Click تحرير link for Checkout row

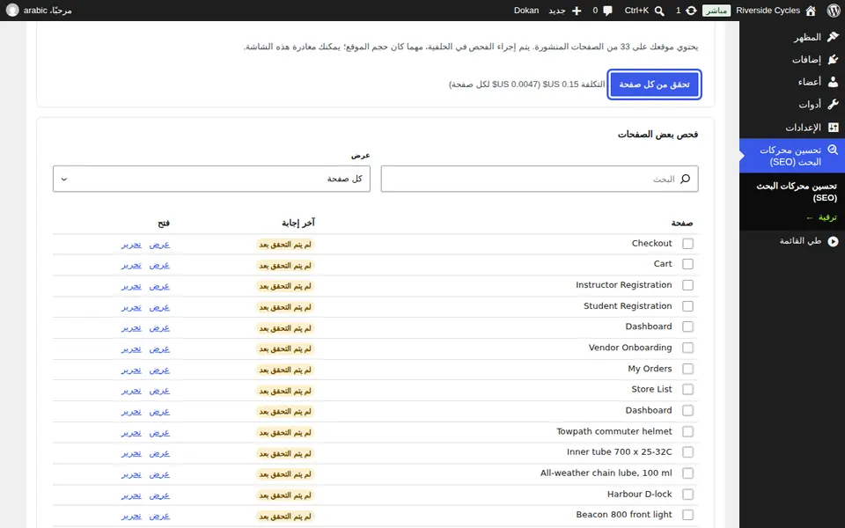pos(131,244)
